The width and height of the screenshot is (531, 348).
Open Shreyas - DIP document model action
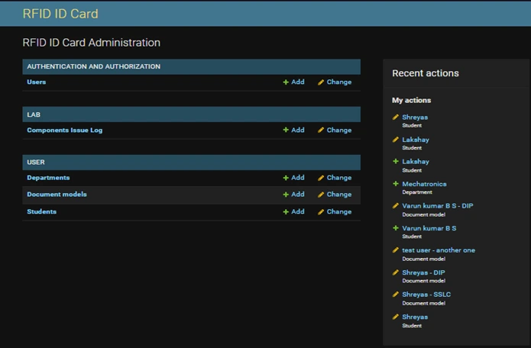pos(423,272)
